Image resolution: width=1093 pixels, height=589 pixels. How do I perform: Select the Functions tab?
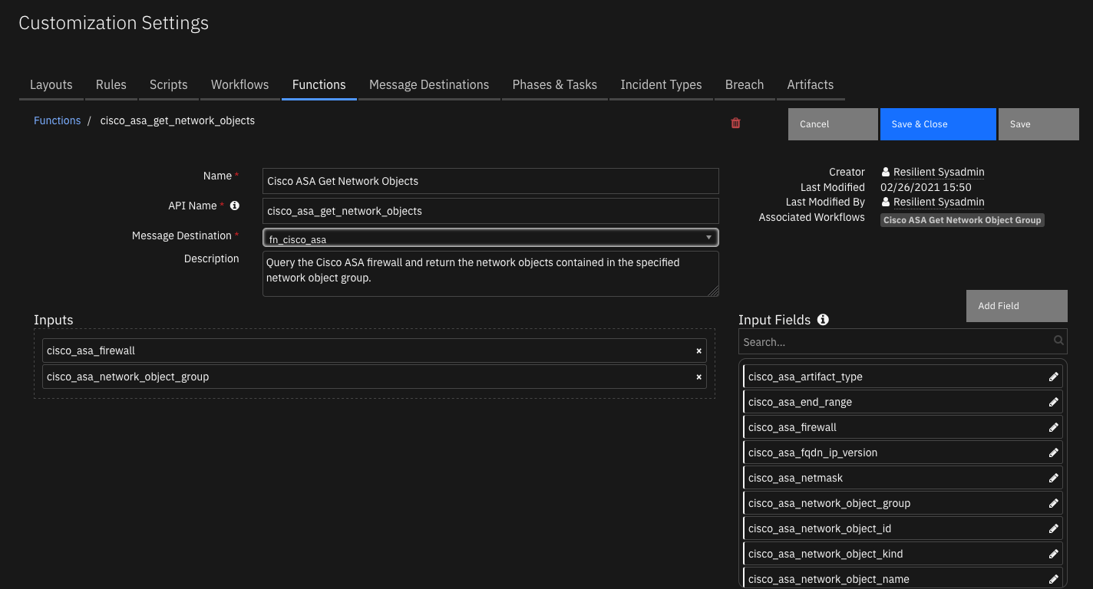point(319,84)
